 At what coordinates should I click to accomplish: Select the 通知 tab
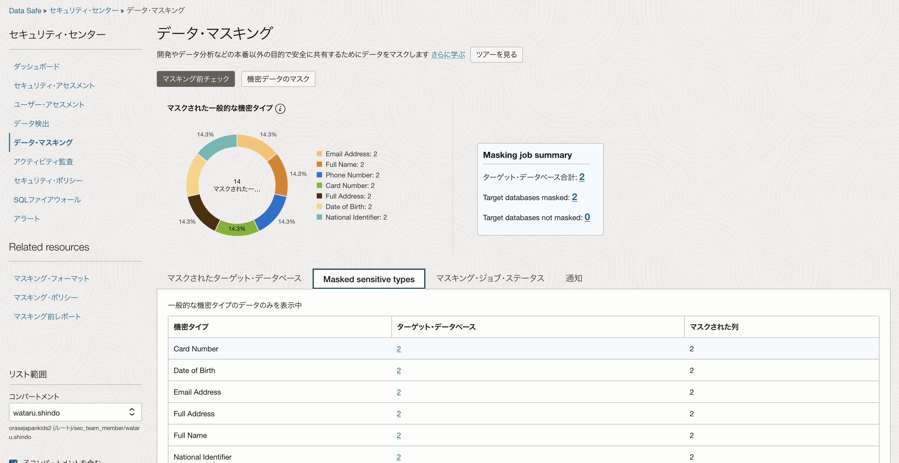pos(573,278)
